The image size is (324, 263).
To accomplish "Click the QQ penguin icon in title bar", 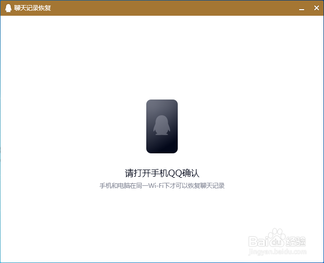I will (x=8, y=8).
